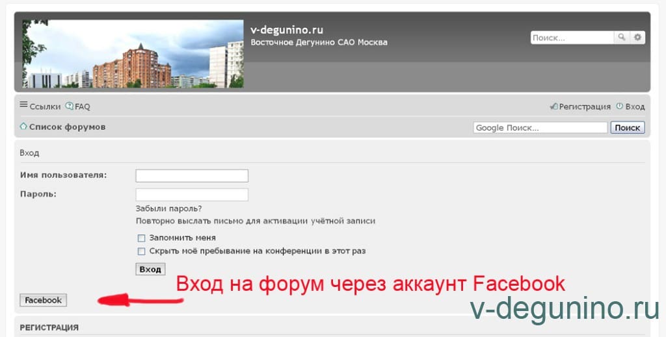The width and height of the screenshot is (666, 337).
Task: Go to Список форумов breadcrumb
Action: (x=67, y=127)
